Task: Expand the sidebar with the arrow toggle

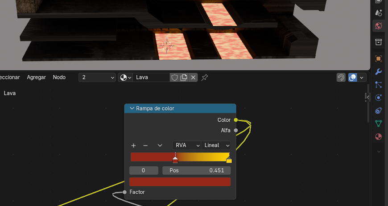Action: (367, 97)
